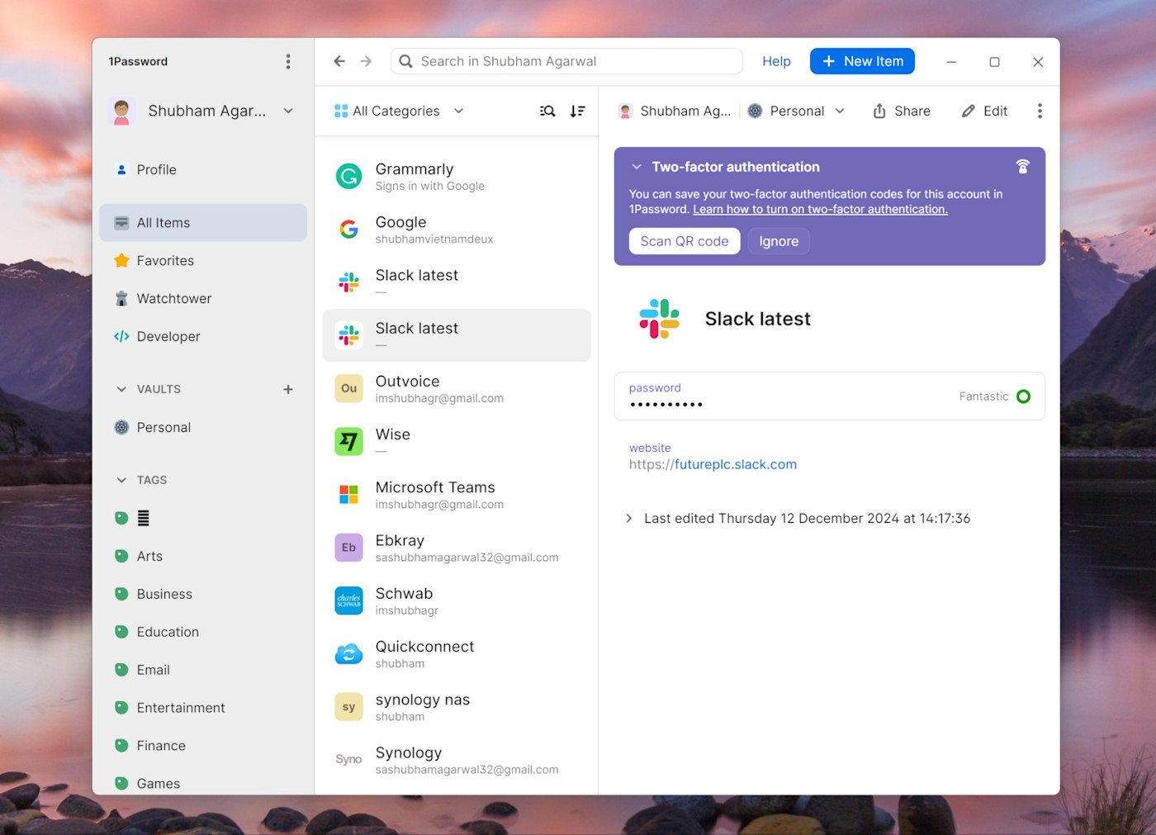Click the search field in Shubham Agarwal

(566, 61)
